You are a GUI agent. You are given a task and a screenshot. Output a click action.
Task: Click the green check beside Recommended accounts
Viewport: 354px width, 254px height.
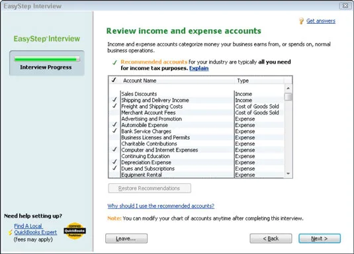pos(115,63)
